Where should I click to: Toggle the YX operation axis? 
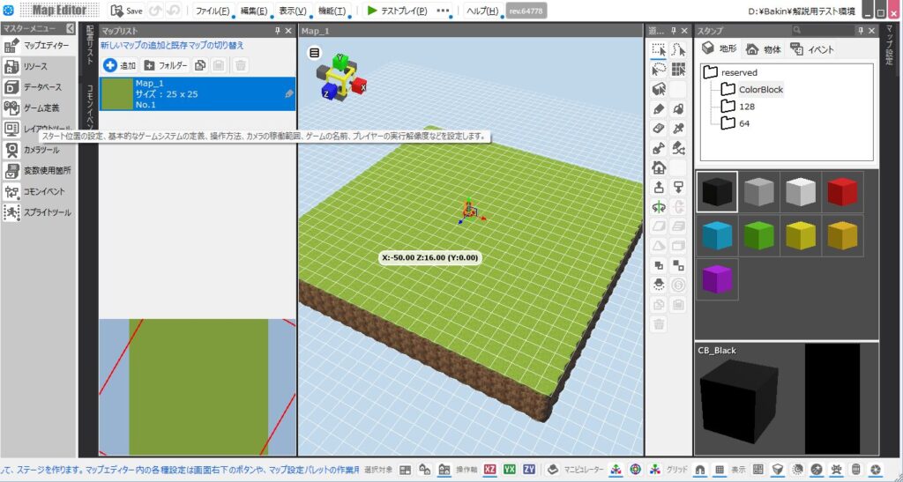(510, 470)
